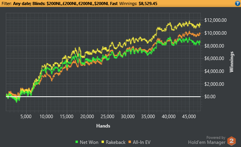Click the yellow Rakeback legend swatch

click(x=103, y=142)
